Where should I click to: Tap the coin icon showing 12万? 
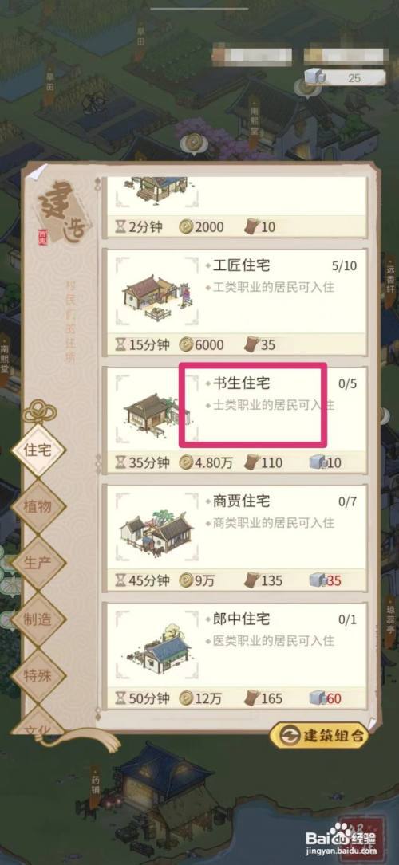[x=186, y=698]
